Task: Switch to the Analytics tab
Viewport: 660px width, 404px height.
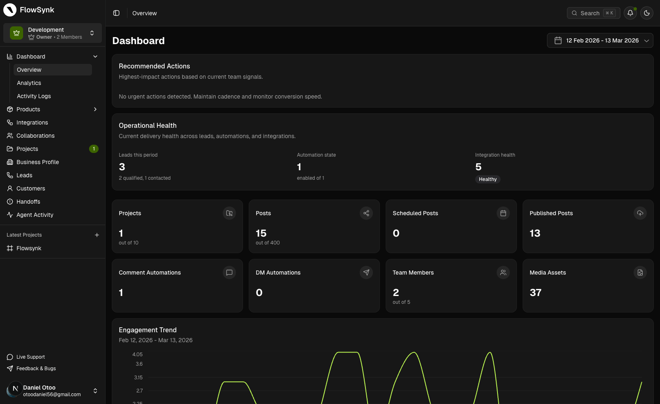Action: point(29,83)
